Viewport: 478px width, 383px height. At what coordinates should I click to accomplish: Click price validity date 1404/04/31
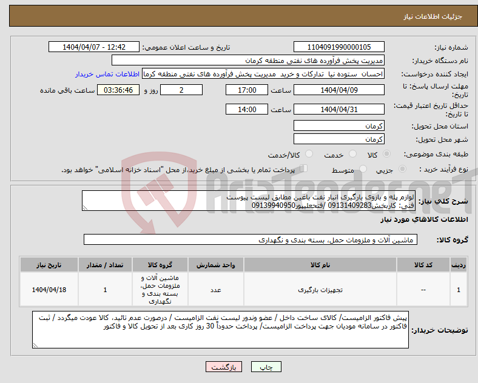tap(338, 109)
